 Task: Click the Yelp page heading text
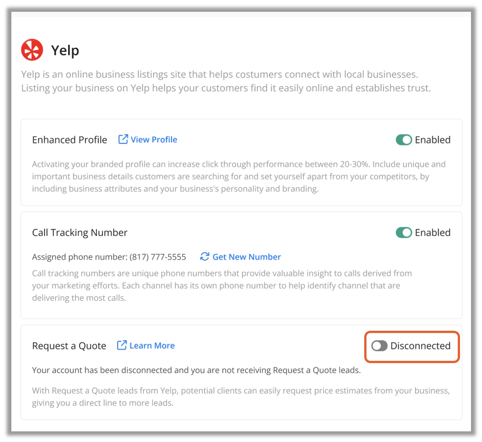(65, 50)
